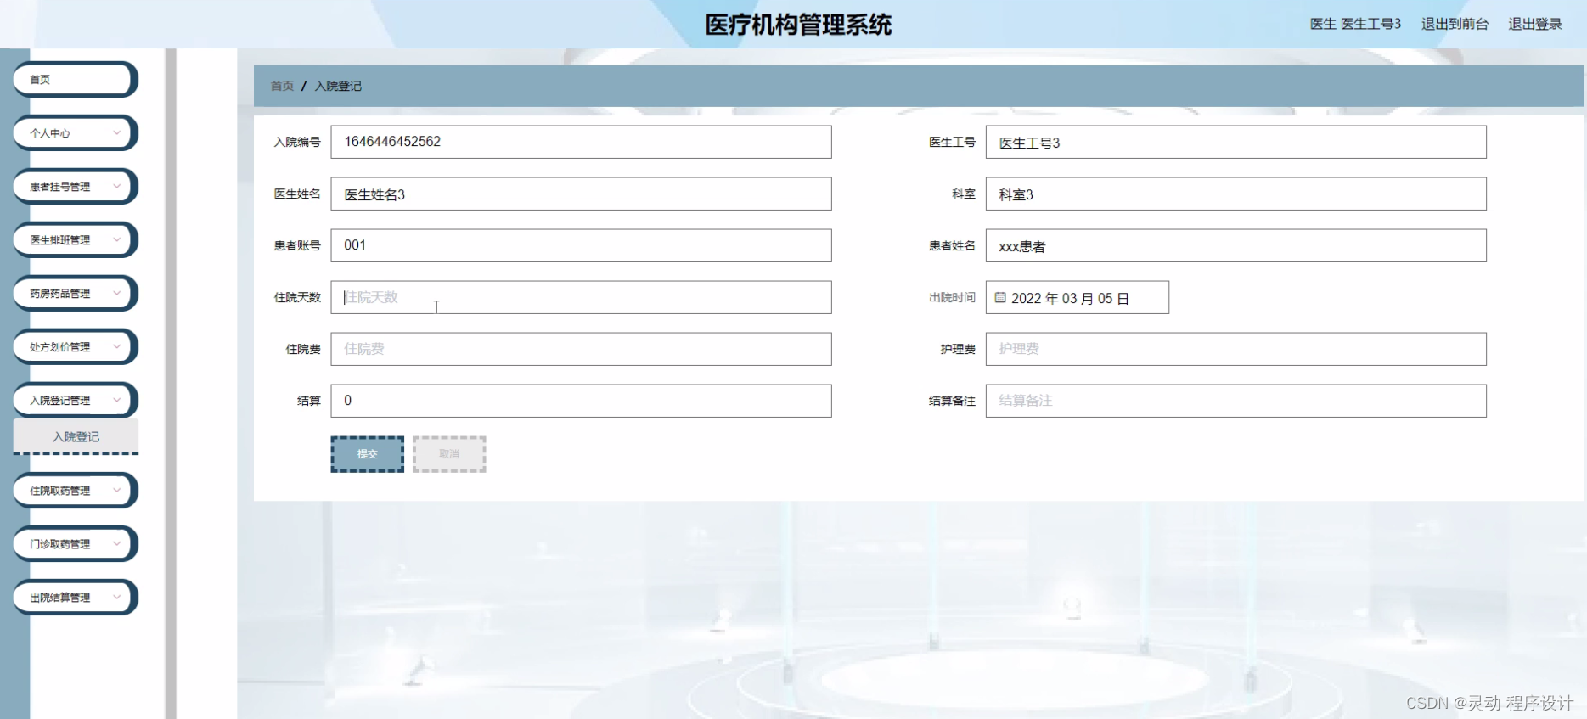Collapse the 入院登记管理 chevron
This screenshot has width=1587, height=719.
116,400
